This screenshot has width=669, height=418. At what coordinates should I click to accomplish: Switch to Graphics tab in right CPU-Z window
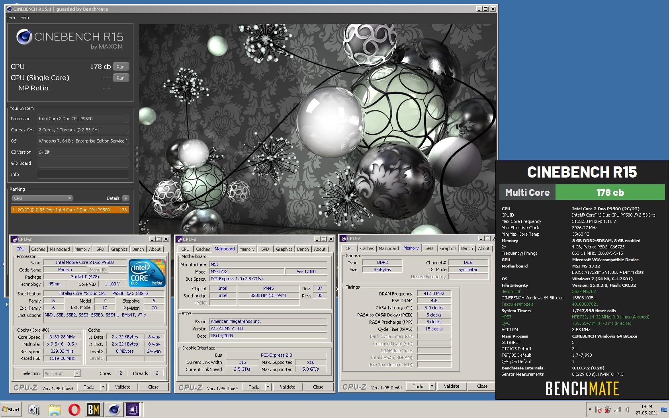click(x=448, y=248)
